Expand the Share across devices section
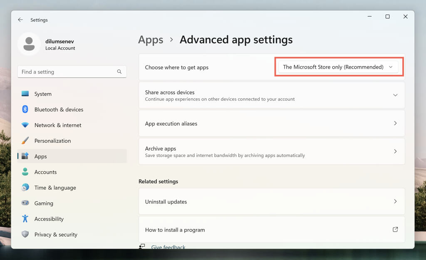The image size is (426, 260). click(395, 95)
